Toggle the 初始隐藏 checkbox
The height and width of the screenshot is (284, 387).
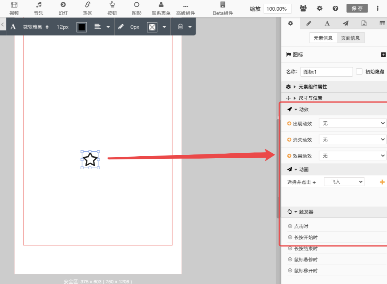(x=359, y=72)
